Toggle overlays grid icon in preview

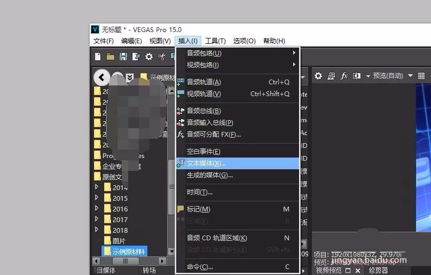tap(421, 76)
